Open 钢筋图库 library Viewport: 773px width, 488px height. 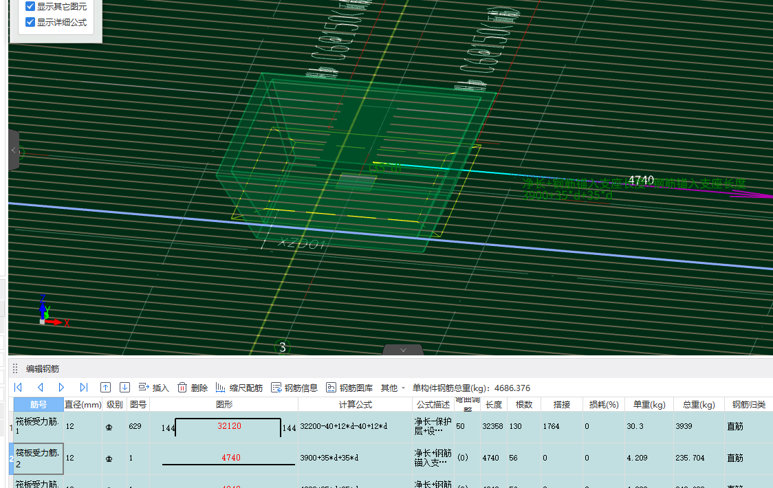pos(349,388)
